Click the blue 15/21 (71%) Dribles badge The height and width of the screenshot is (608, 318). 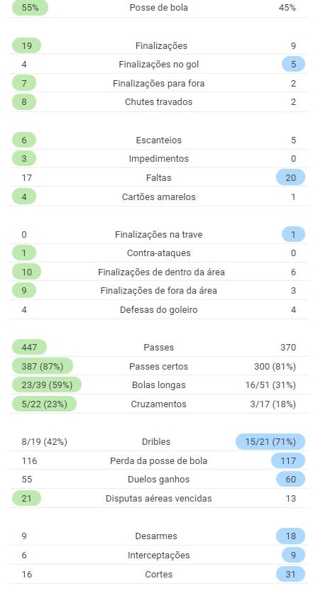click(x=270, y=442)
